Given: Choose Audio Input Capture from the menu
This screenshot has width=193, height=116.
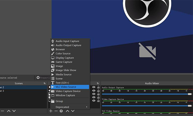Looking at the screenshot, I should tap(70, 41).
